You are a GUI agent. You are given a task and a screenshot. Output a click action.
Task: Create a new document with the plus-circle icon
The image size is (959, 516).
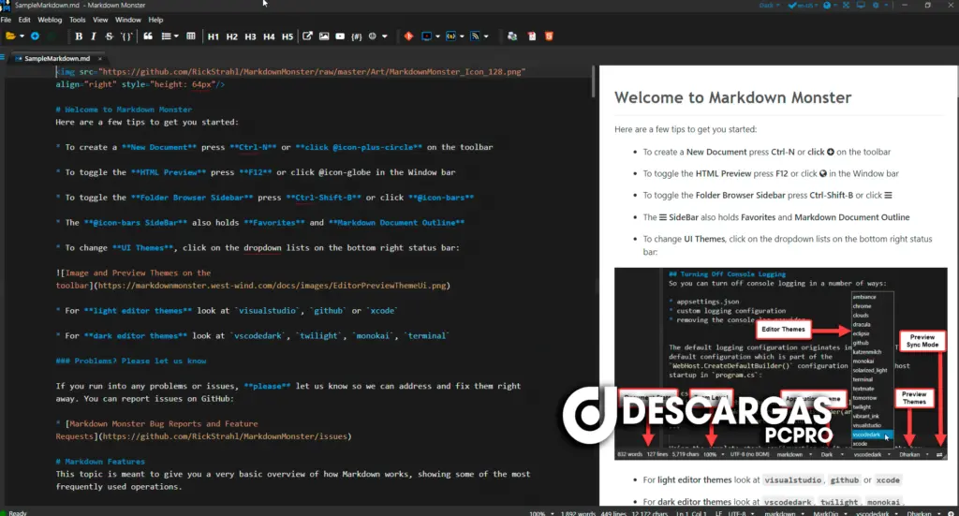(35, 37)
